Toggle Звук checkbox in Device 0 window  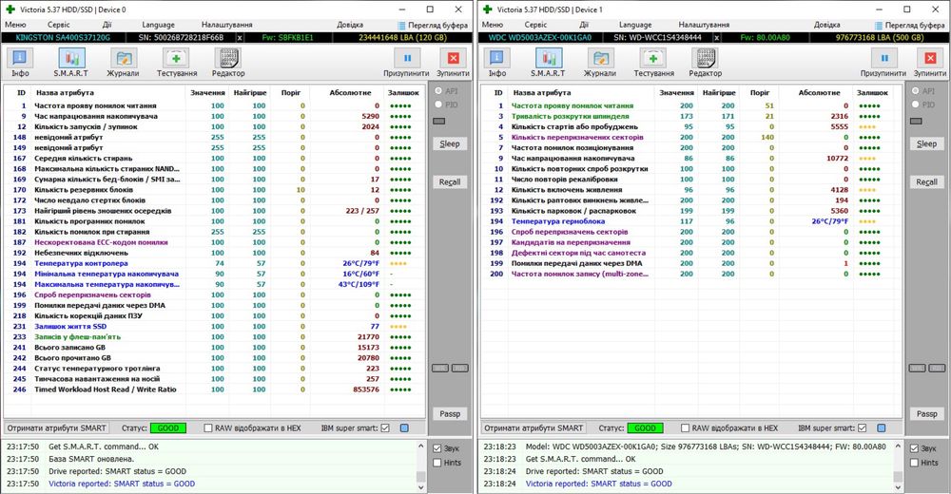tap(437, 448)
